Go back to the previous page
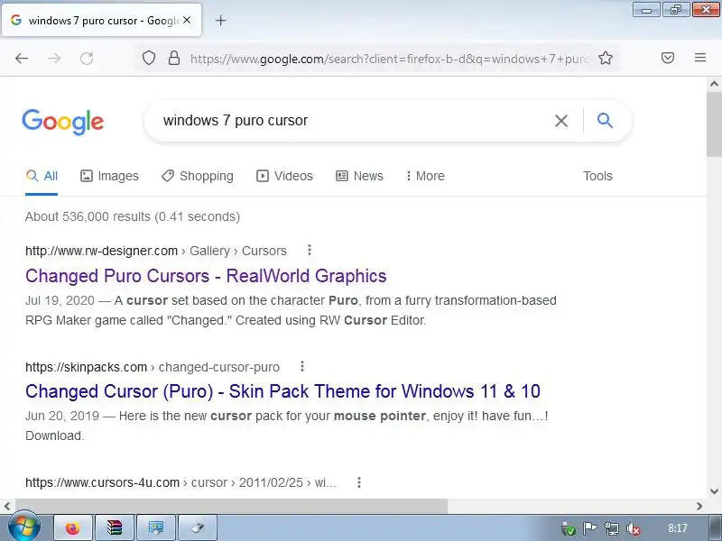 click(22, 59)
